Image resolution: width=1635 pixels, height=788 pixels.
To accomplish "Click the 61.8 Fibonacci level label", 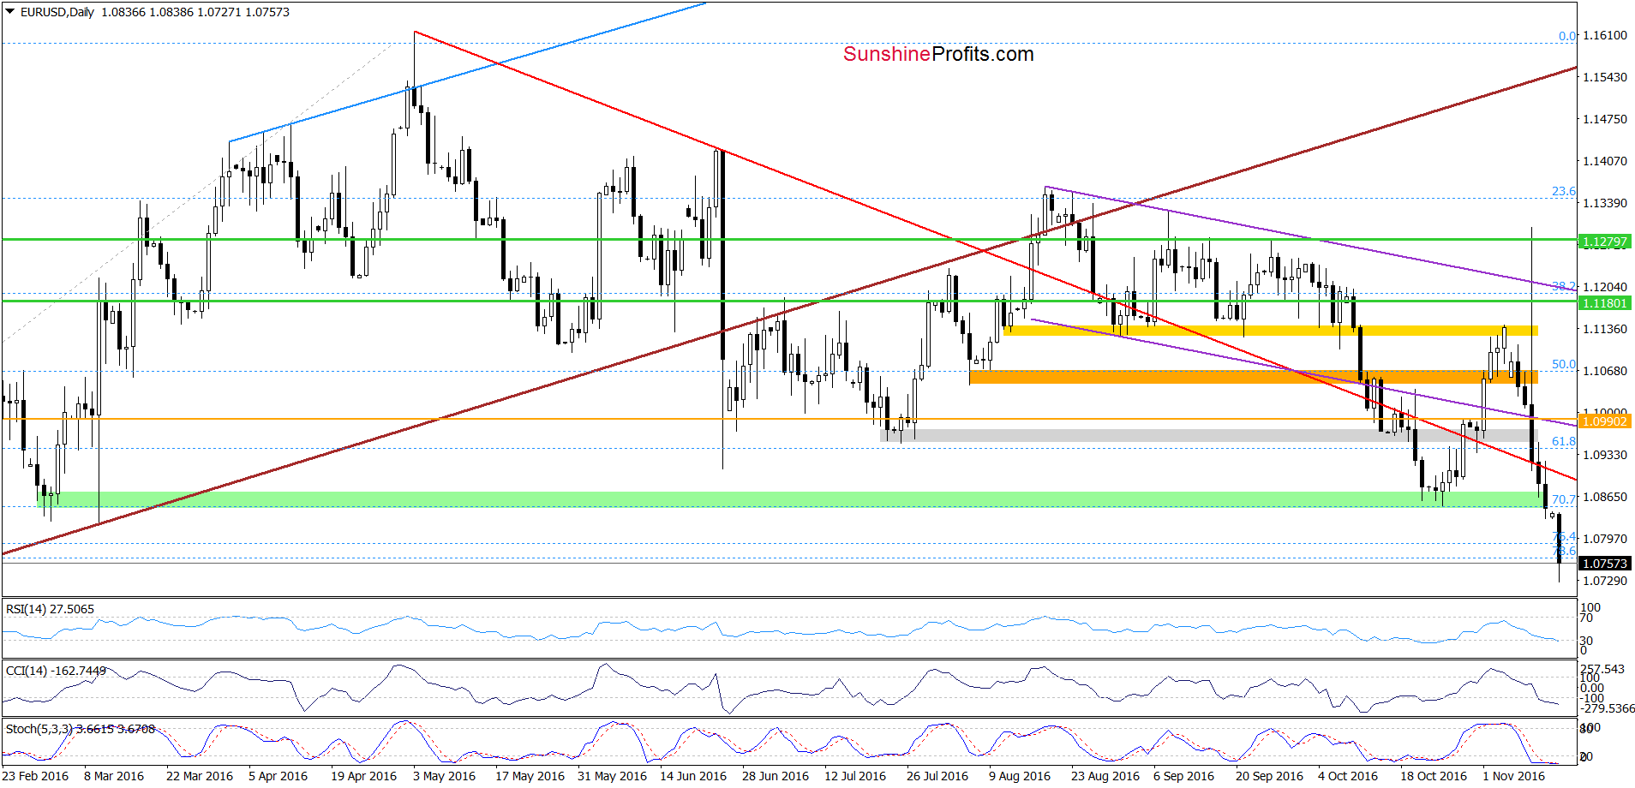I will [x=1564, y=441].
